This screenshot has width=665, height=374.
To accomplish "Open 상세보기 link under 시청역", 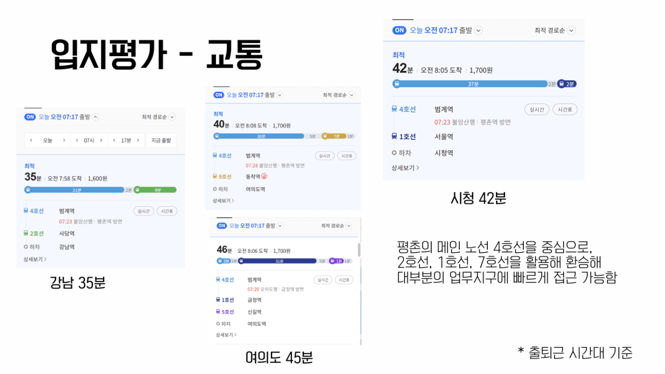I will click(x=406, y=168).
